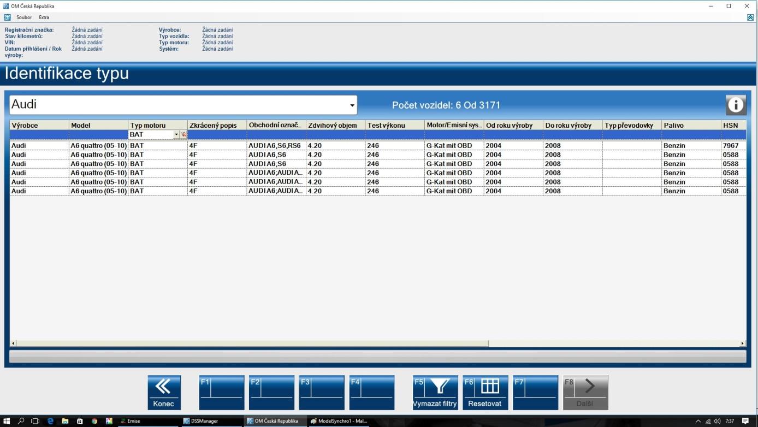Open the notification action center icon
Screen dimensions: 758x427
[x=745, y=421]
